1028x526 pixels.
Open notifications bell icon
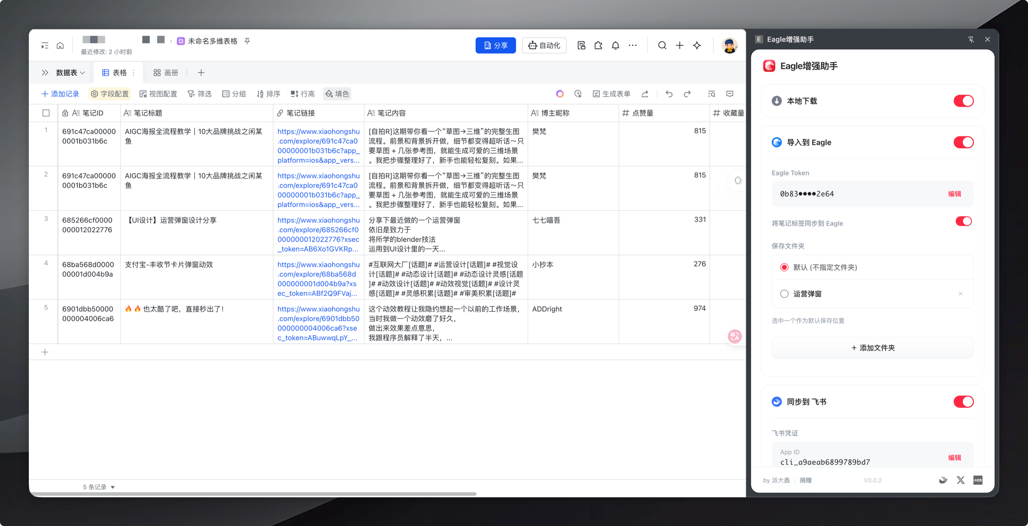coord(616,45)
